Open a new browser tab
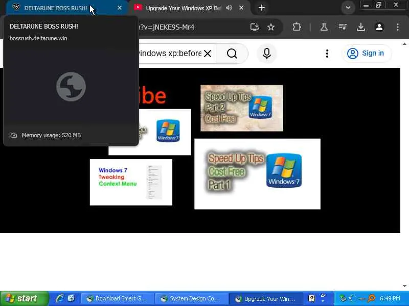The height and width of the screenshot is (306, 409). point(262,8)
